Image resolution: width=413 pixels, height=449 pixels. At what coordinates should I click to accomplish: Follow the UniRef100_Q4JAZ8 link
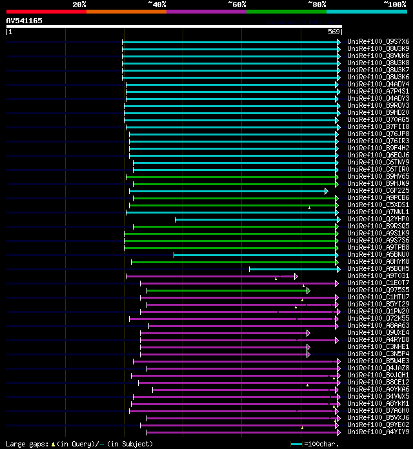pos(378,368)
